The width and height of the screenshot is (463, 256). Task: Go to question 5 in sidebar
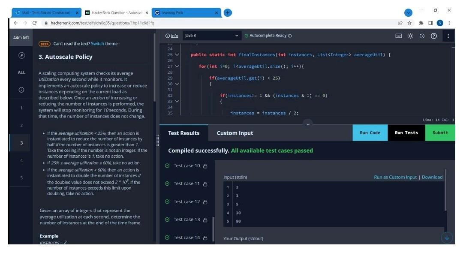tap(21, 178)
